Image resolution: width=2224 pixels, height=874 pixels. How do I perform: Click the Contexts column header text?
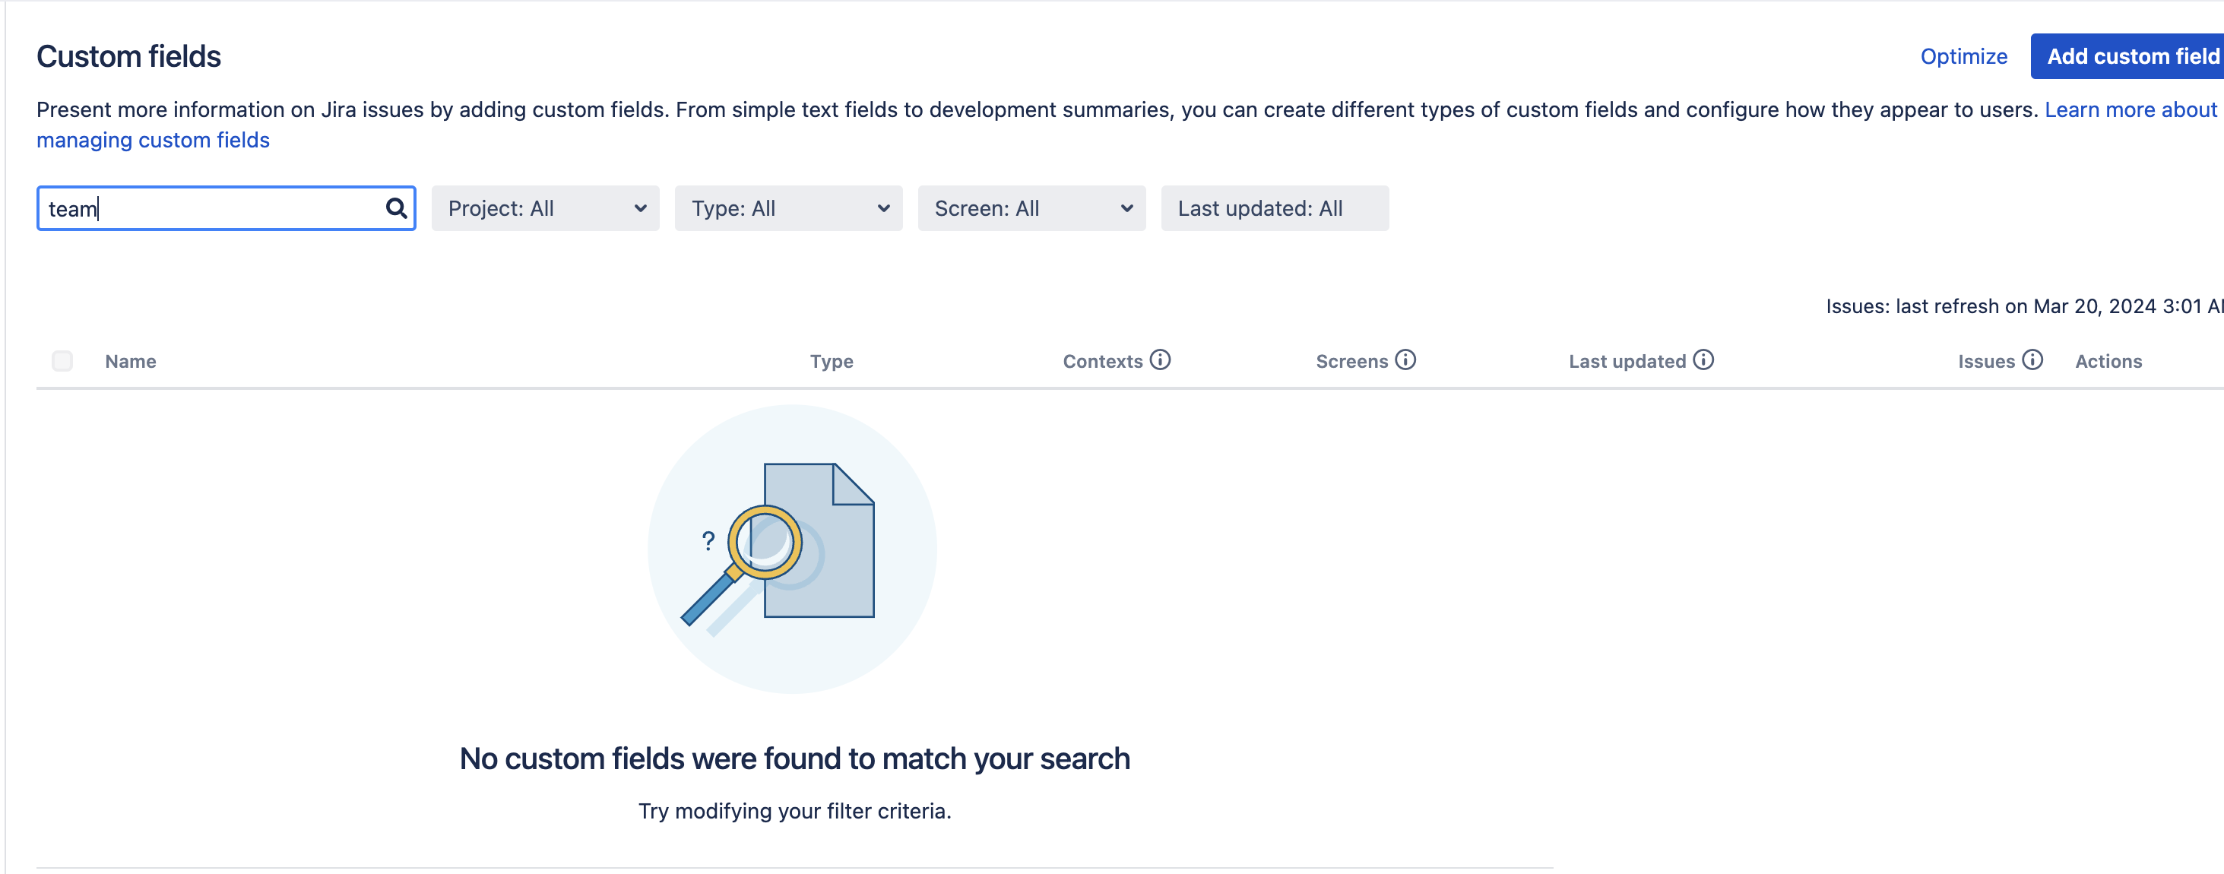point(1101,362)
